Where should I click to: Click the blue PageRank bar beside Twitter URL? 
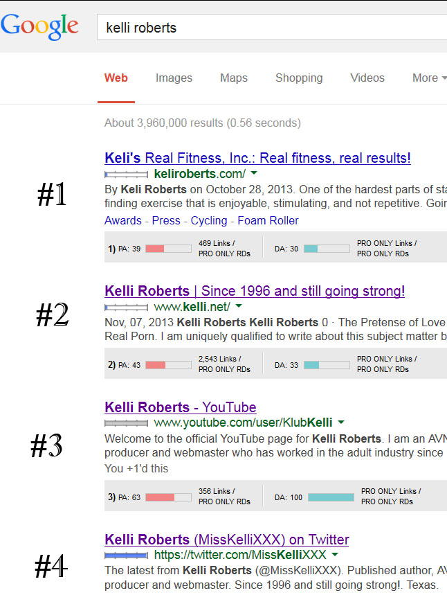pyautogui.click(x=126, y=556)
